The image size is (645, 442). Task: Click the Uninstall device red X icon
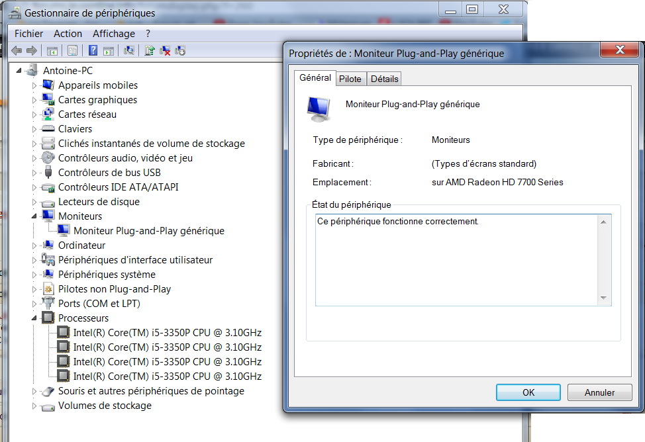tap(165, 50)
